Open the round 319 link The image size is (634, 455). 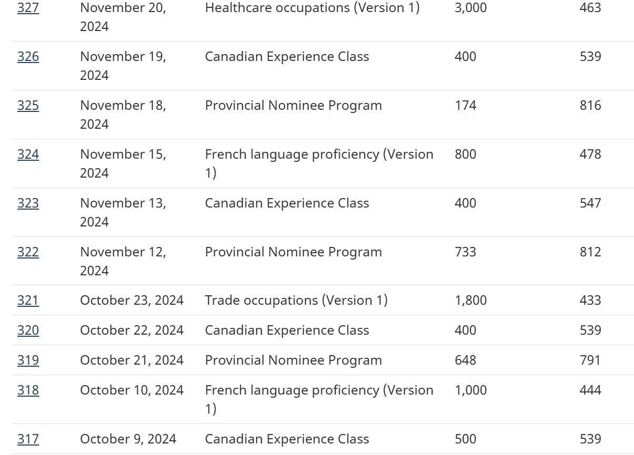pyautogui.click(x=28, y=360)
